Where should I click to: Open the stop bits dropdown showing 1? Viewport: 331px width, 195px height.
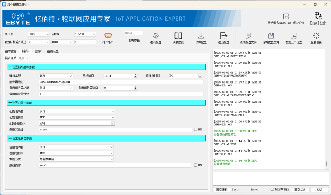point(85,42)
